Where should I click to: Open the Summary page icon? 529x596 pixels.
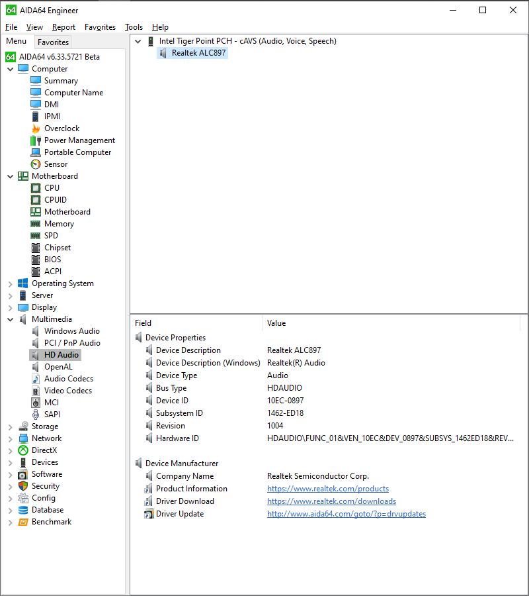click(36, 81)
